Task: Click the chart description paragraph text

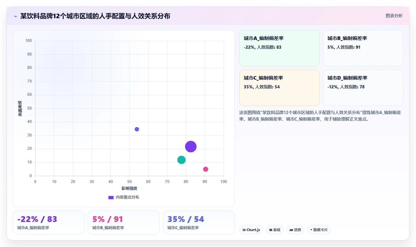Action: [320, 116]
